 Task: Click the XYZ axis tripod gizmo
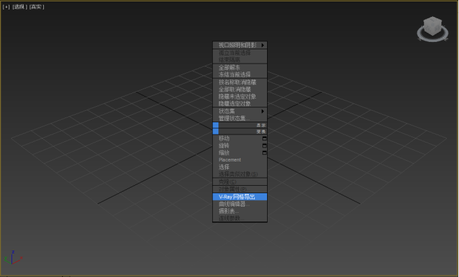point(13,257)
